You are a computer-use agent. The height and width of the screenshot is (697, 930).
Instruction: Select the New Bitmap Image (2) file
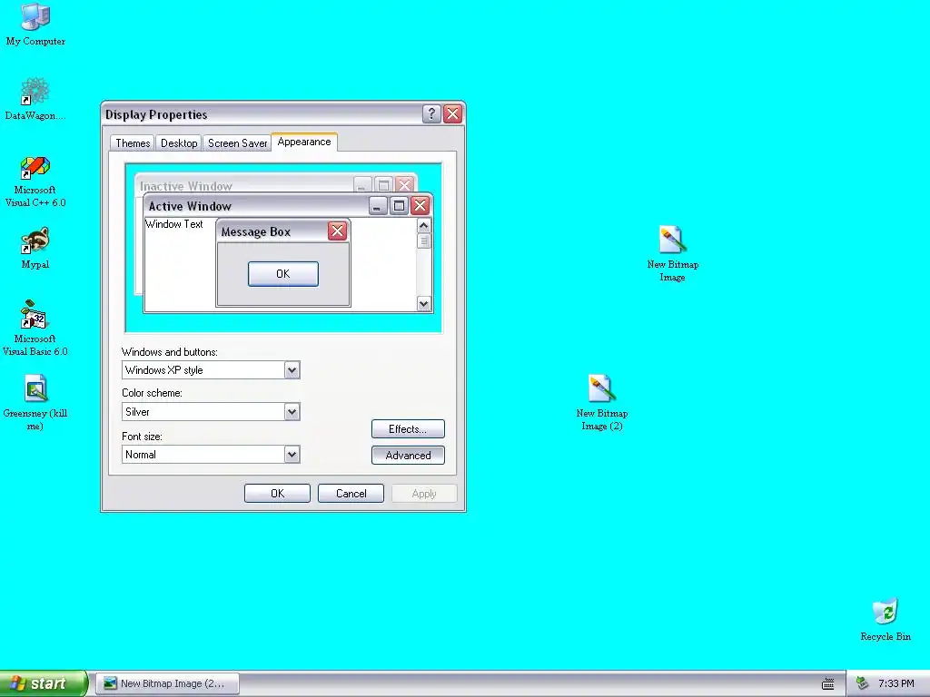601,402
